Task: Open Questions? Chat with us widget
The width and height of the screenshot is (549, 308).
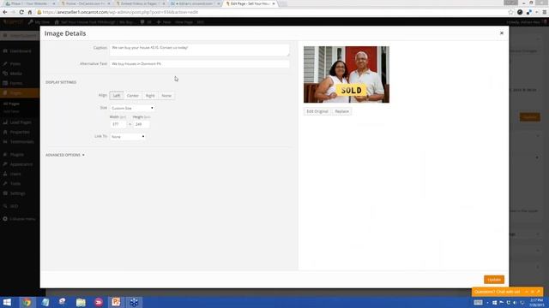Action: click(507, 292)
